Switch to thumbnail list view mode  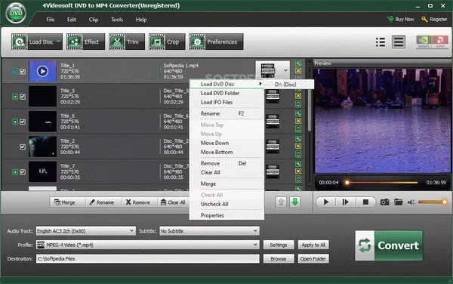(x=381, y=42)
